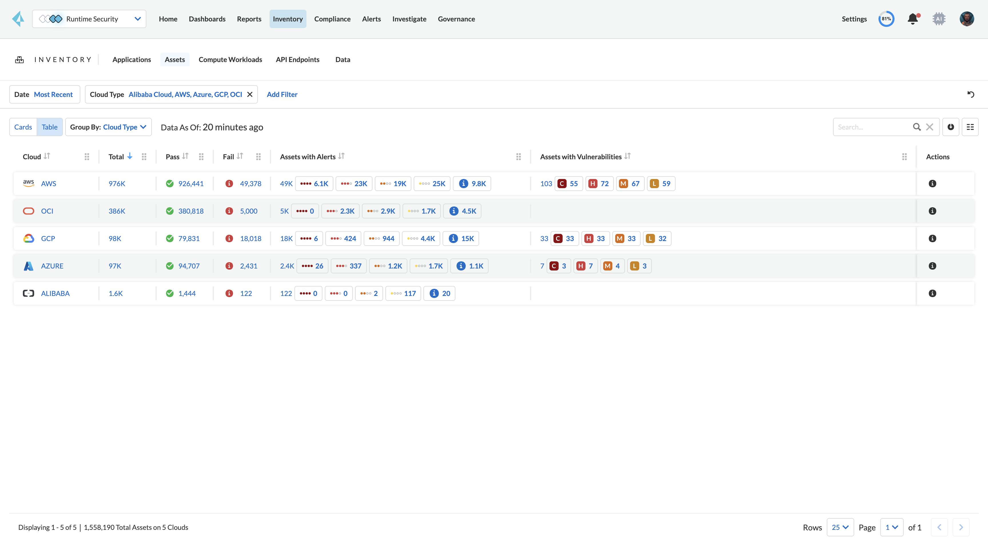Switch to Cards view toggle
The height and width of the screenshot is (549, 988).
point(22,126)
